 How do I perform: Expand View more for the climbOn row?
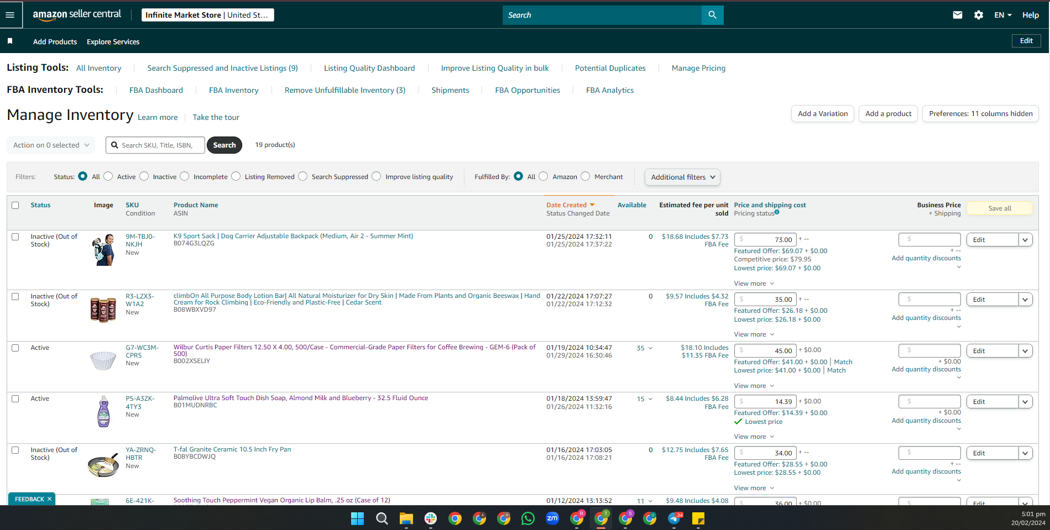(754, 334)
